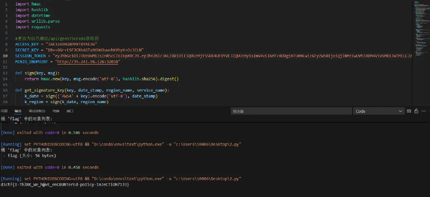Clear the output panel using the lines icon
The image size is (430, 197).
(409, 111)
